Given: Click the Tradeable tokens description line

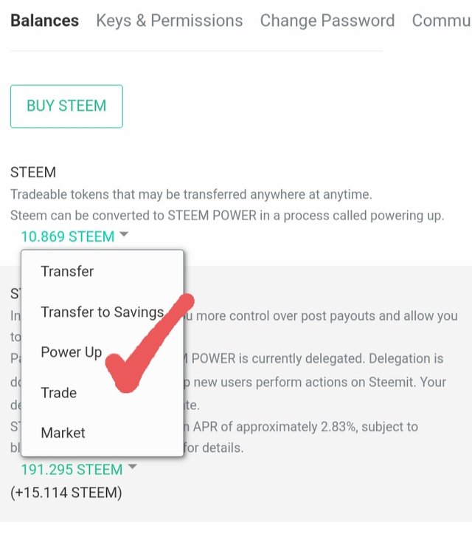Looking at the screenshot, I should coord(191,195).
